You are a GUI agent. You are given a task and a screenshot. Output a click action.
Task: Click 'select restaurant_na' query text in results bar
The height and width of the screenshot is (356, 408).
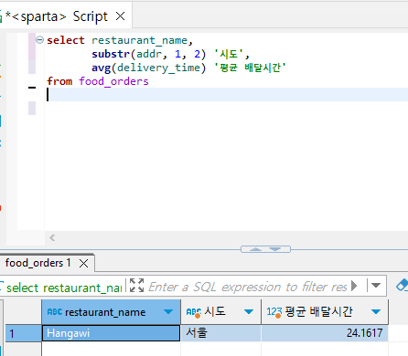(x=64, y=288)
